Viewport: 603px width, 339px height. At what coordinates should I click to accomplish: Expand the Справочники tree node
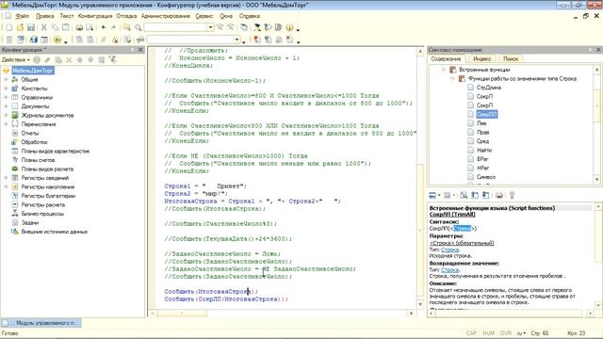6,97
